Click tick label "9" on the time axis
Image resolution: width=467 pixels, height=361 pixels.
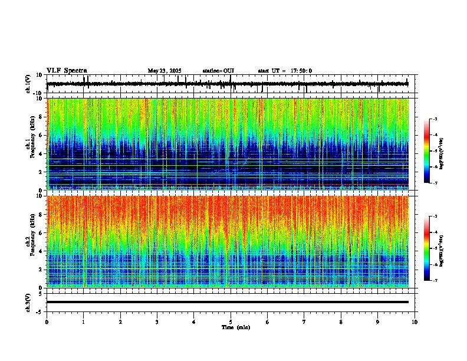point(377,322)
